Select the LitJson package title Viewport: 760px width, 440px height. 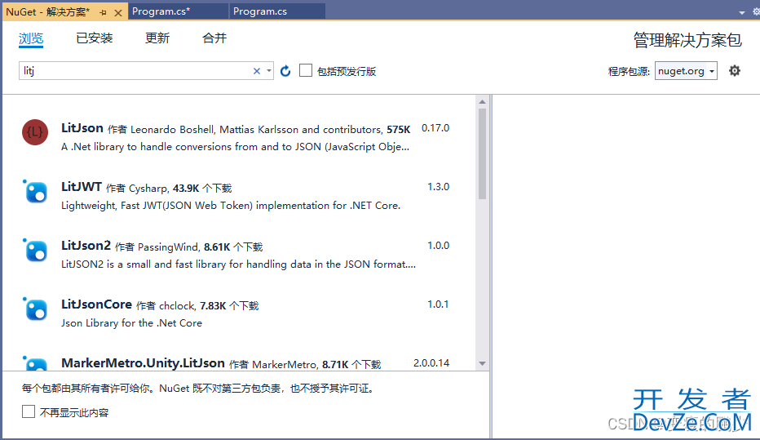(82, 128)
